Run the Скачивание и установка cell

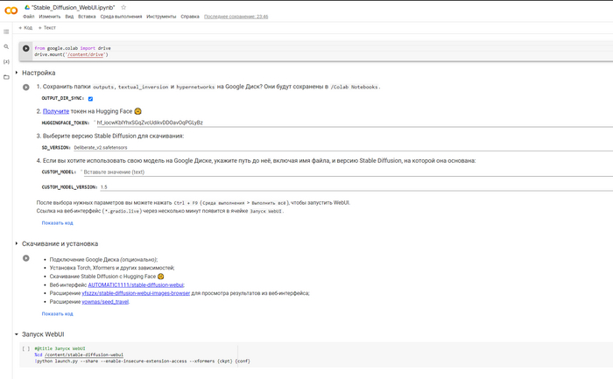click(25, 258)
